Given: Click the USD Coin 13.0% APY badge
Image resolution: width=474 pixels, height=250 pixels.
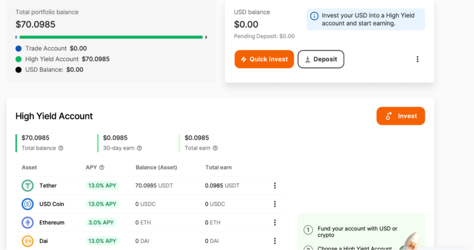Looking at the screenshot, I should [x=102, y=204].
